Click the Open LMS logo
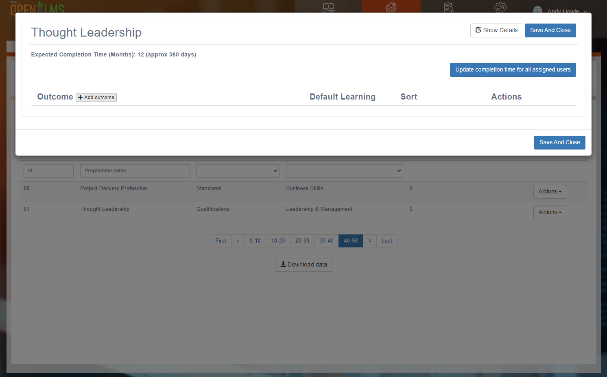 click(x=37, y=7)
